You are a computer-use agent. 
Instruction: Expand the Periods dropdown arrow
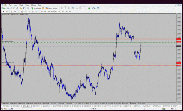click(95, 8)
